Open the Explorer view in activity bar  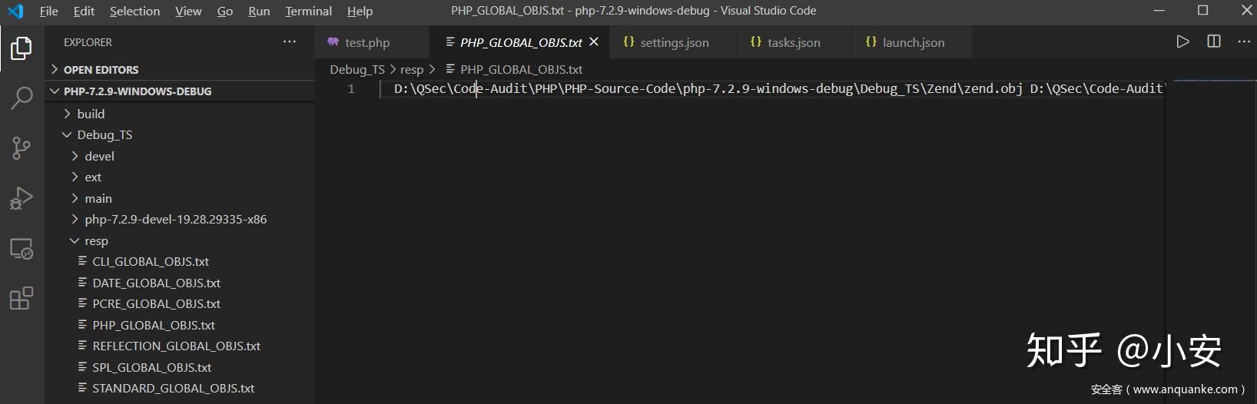[x=21, y=48]
